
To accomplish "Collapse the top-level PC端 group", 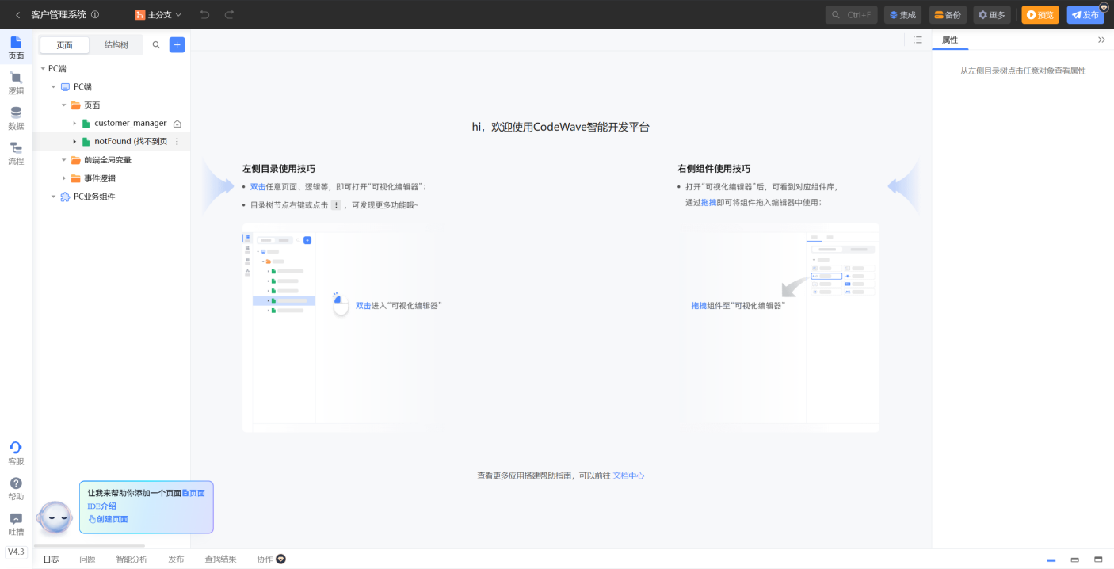I will 43,68.
